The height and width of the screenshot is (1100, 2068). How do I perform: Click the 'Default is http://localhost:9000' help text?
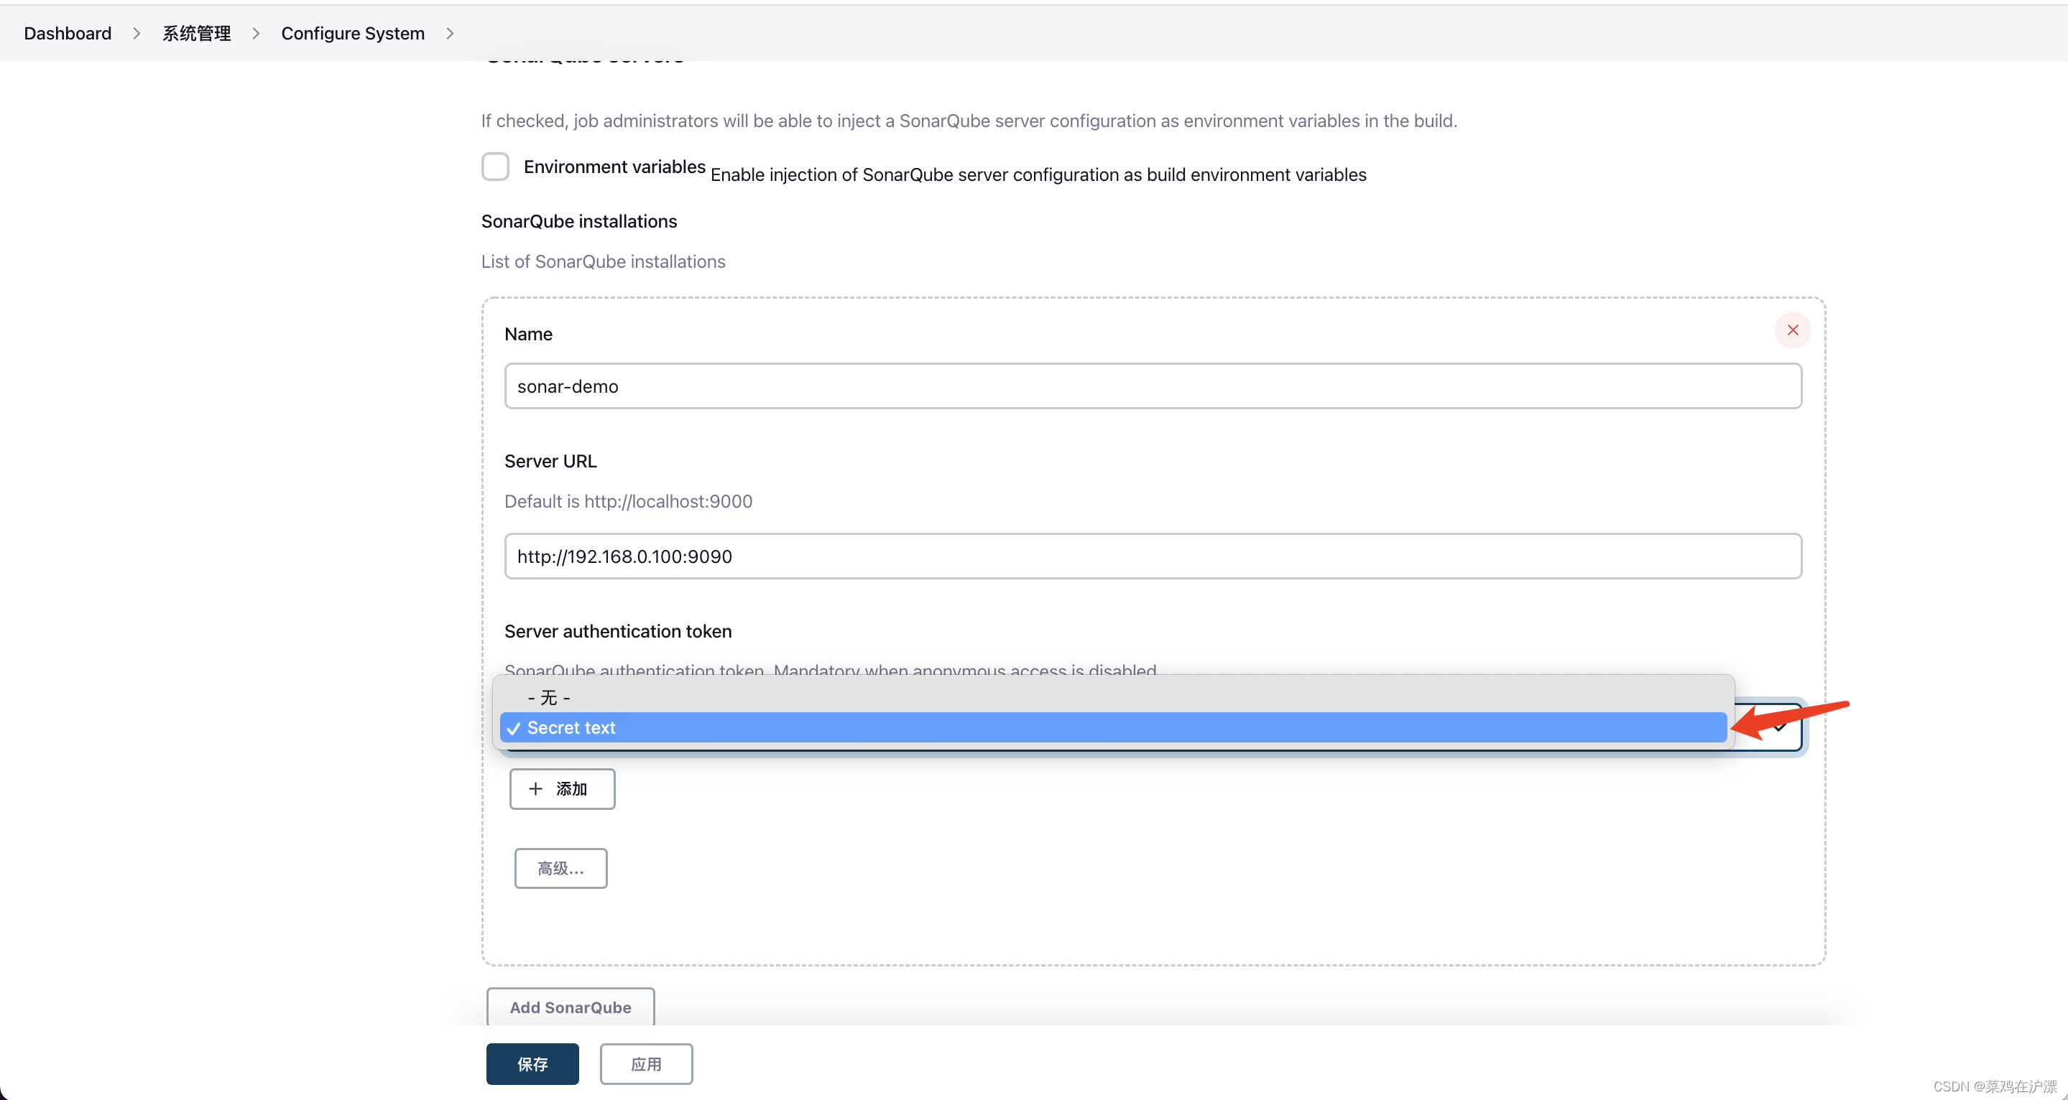pos(628,501)
